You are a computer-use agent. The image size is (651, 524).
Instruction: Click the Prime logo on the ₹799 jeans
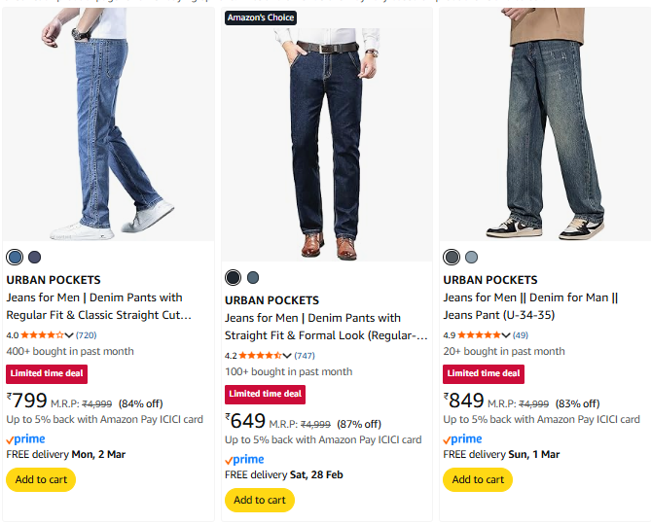coord(25,438)
